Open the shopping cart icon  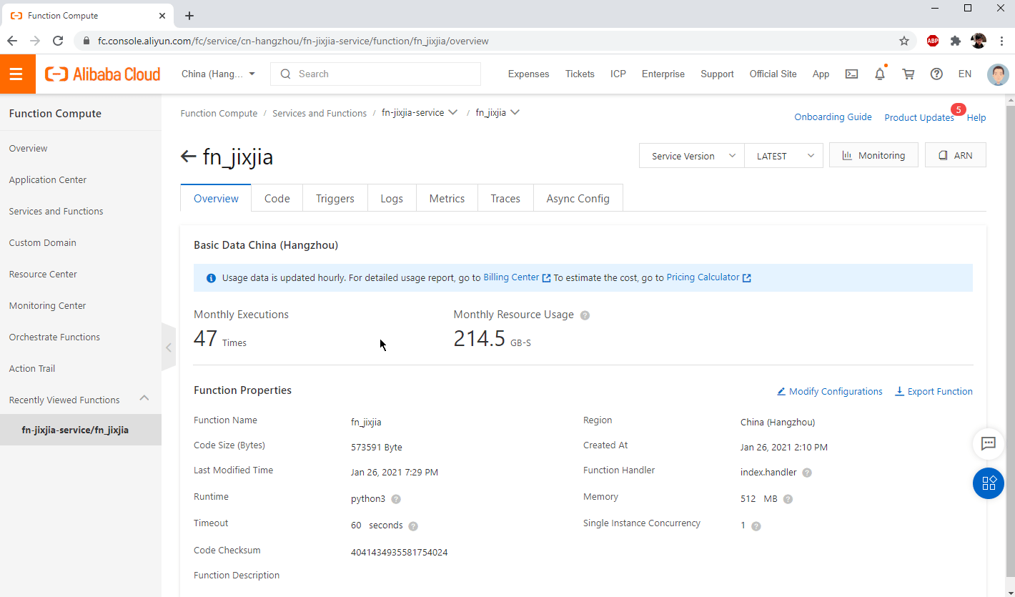coord(908,74)
